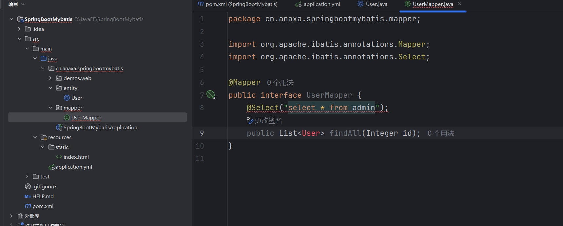Select .gitignore in the project tree
Screen dimensions: 563x226
tap(44, 186)
